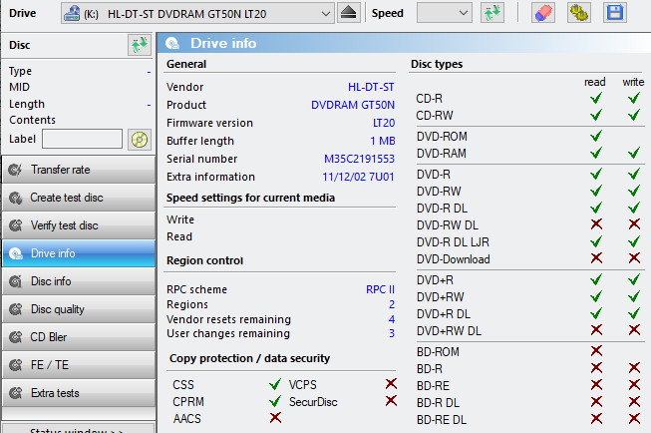Click the RPC II scheme value

click(380, 289)
